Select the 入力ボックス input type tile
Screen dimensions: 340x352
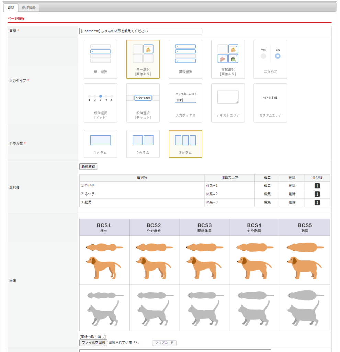click(x=185, y=103)
